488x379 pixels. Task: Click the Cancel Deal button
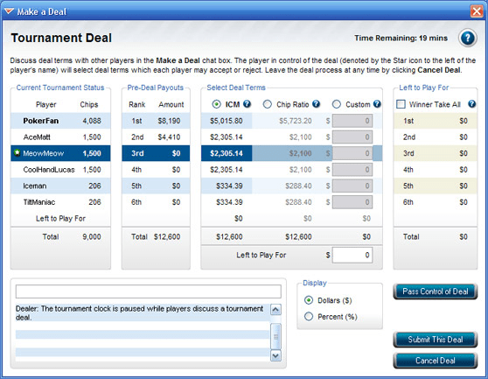(436, 361)
